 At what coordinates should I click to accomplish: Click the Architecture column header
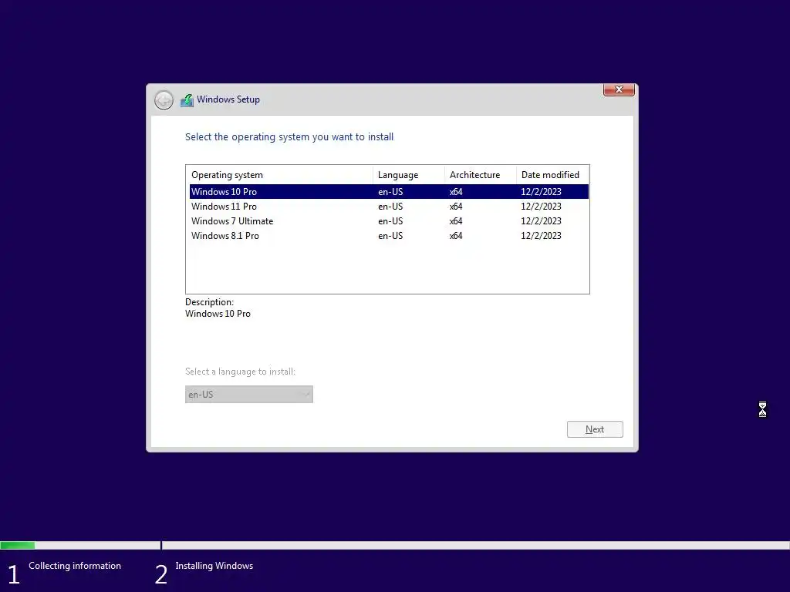(480, 175)
